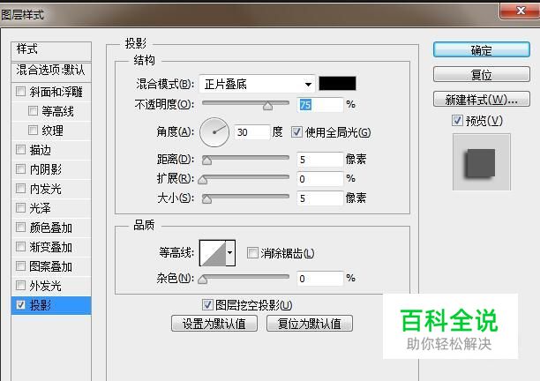Select the 投影 style row
The image size is (540, 381).
(x=51, y=305)
